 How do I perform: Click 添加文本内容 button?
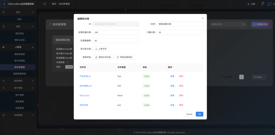(x=103, y=57)
